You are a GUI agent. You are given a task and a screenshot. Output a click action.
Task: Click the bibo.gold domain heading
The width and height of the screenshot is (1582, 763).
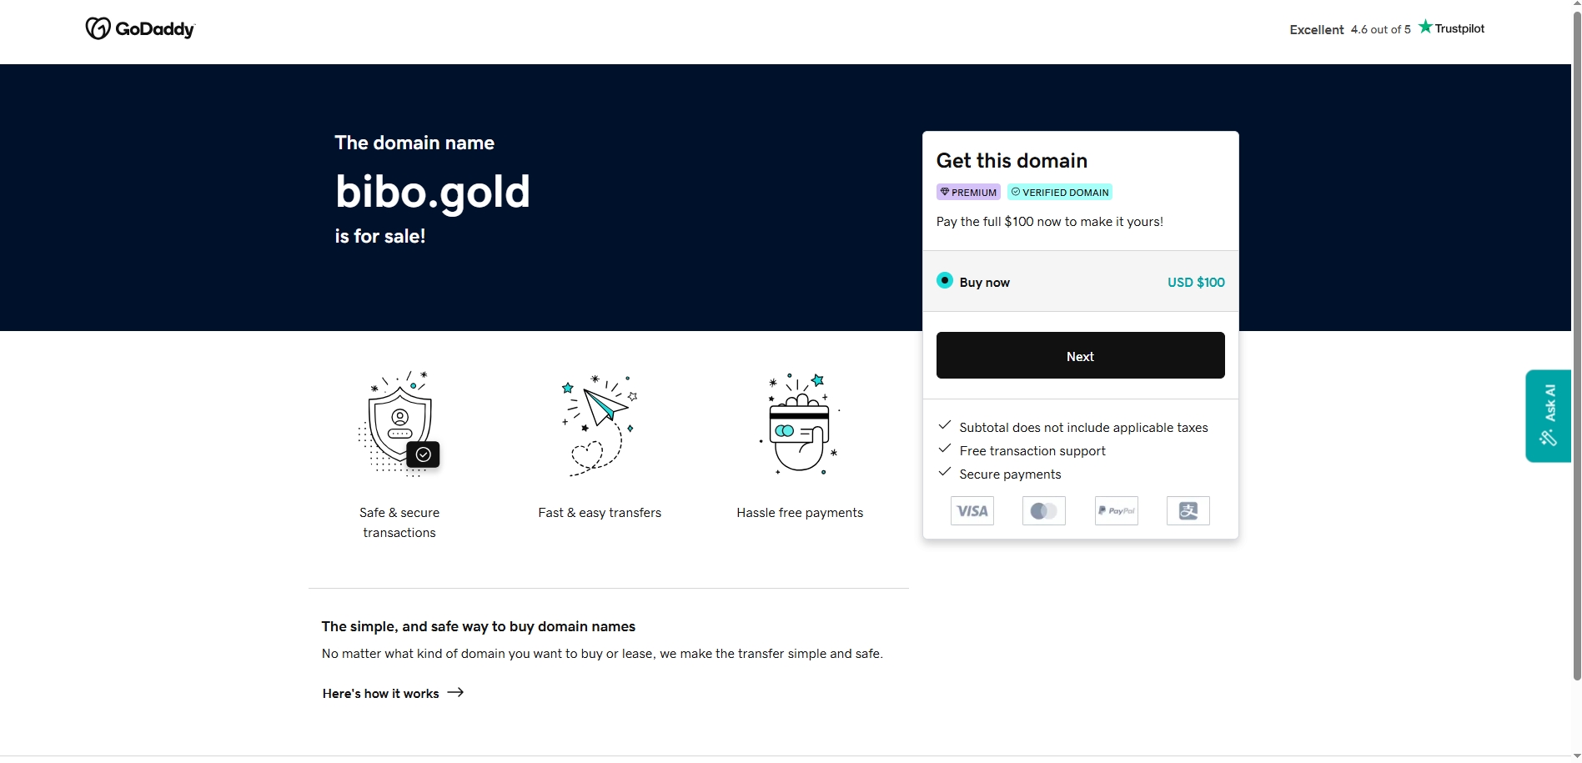tap(432, 192)
